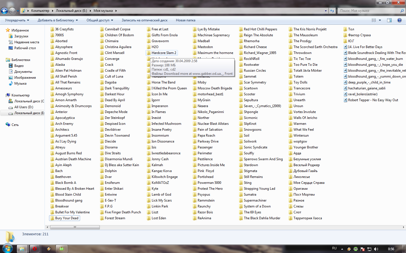Select Библиотеки in the navigation pane
406x253 pixels.
[x=21, y=60]
